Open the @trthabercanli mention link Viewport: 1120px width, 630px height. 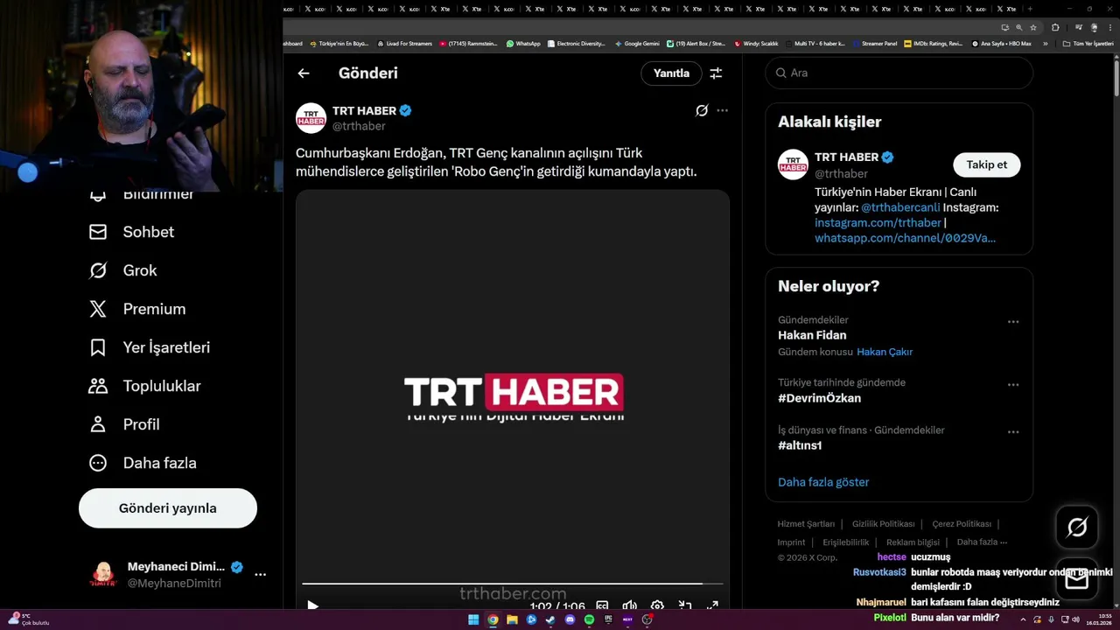coord(900,207)
